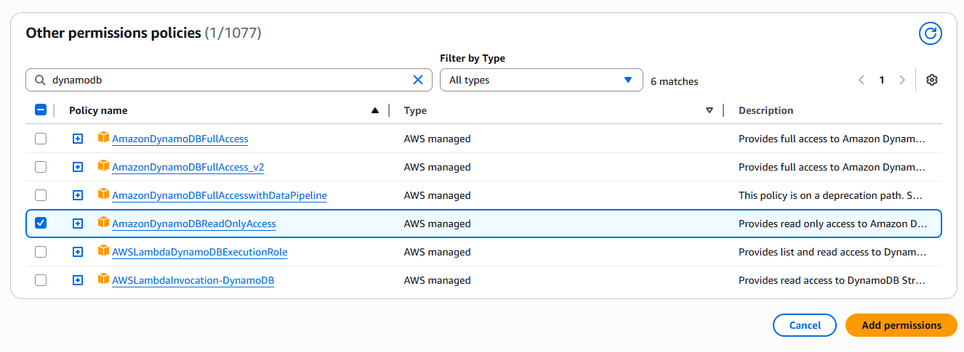Click the Add permissions button
This screenshot has width=964, height=352.
(x=901, y=325)
